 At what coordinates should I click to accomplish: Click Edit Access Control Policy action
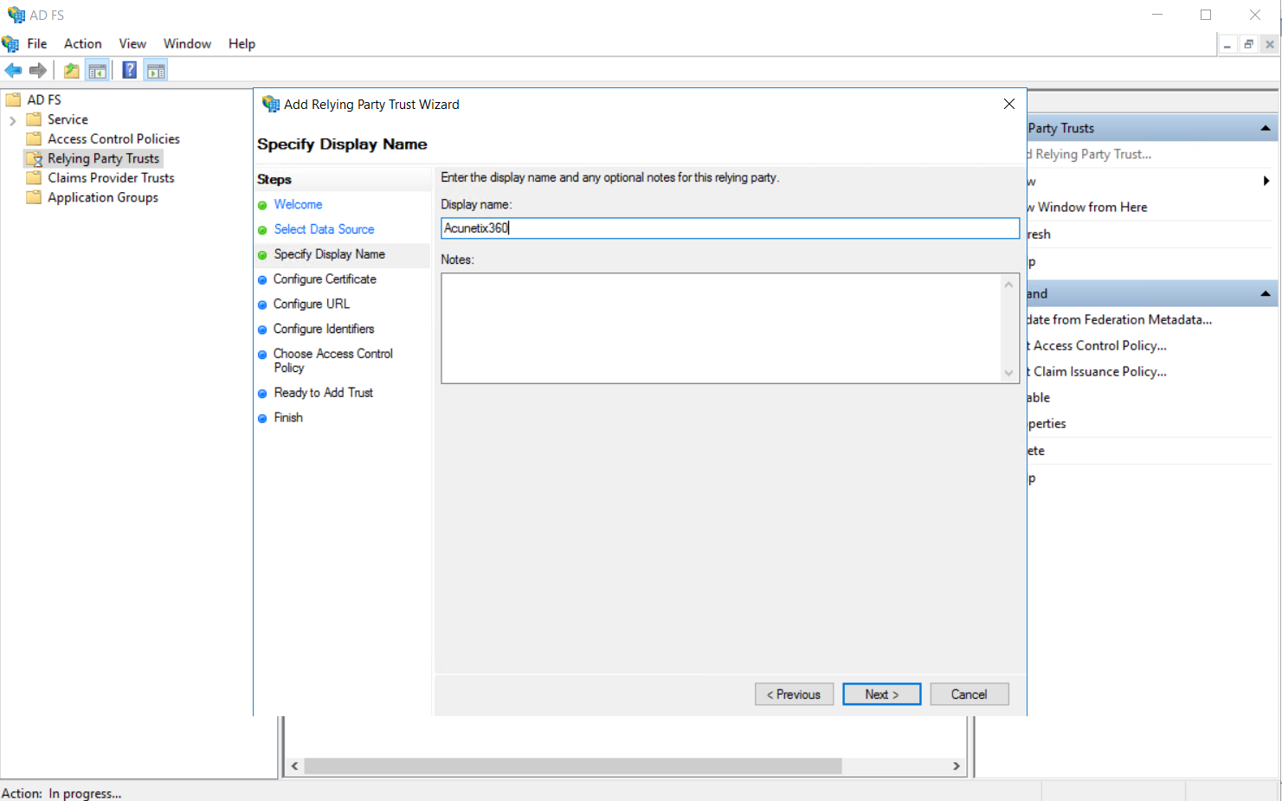(x=1098, y=346)
